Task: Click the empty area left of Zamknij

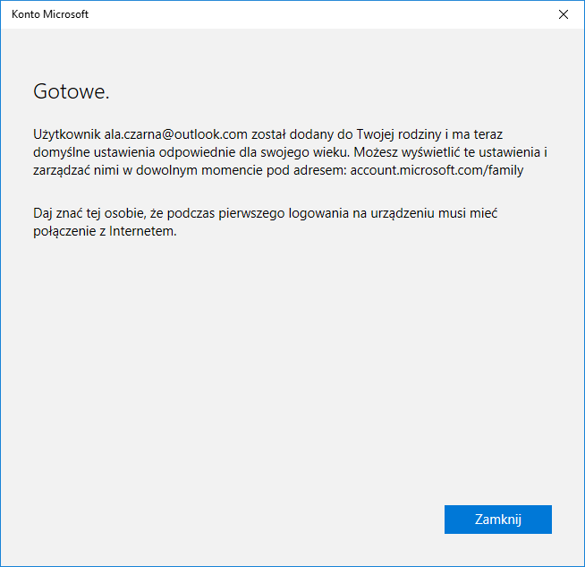Action: click(268, 520)
